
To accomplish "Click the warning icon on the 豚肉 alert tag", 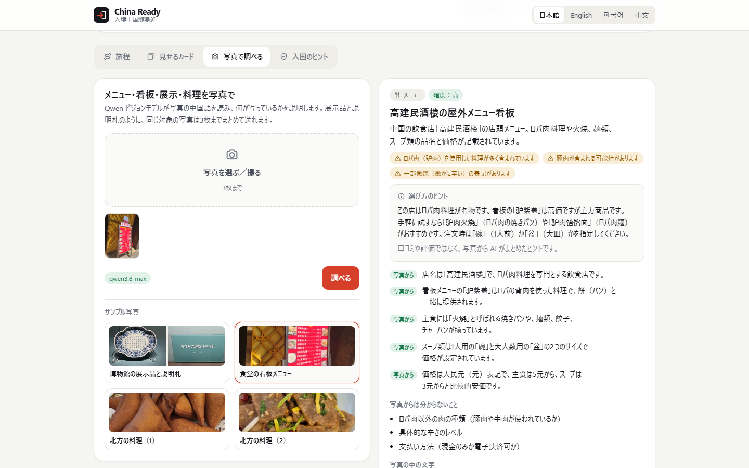I will pyautogui.click(x=551, y=159).
